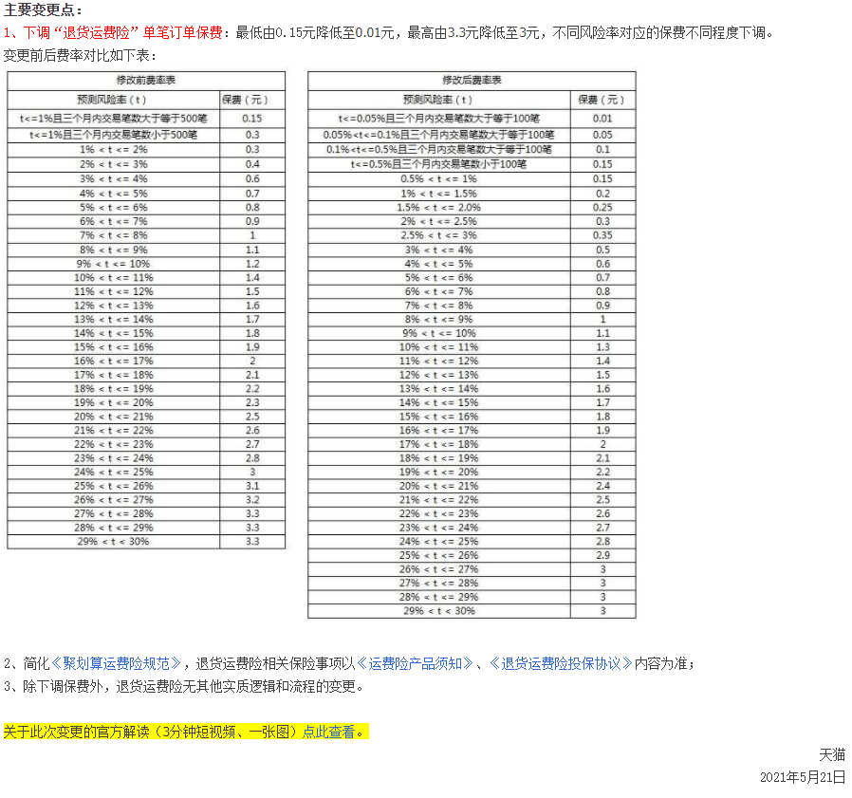Click the red text 下调“退货运费险”单笔订单保费
Screen dimensions: 852x798
122,32
